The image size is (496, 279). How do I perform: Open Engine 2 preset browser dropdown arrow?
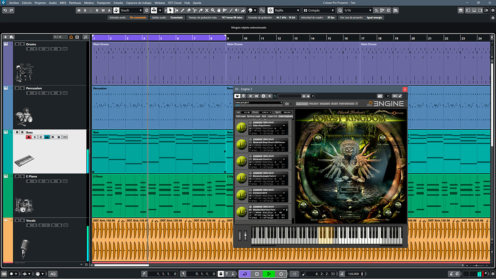312,96
